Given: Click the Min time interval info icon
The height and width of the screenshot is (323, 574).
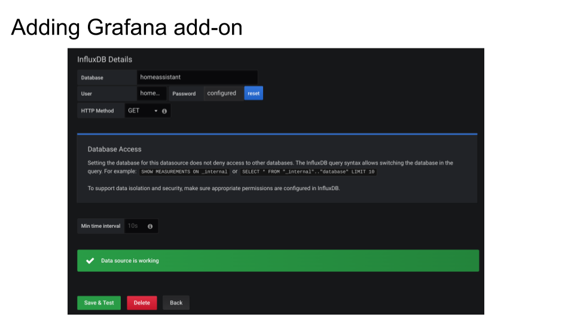Looking at the screenshot, I should click(x=150, y=226).
